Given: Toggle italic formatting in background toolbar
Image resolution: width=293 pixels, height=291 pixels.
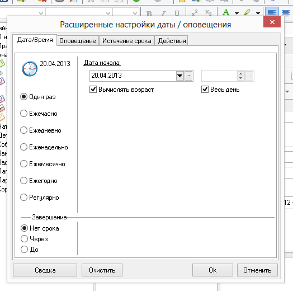Looking at the screenshot, I should (x=163, y=13).
